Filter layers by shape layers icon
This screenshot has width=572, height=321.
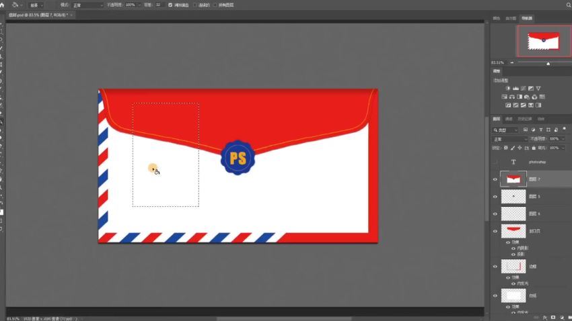point(548,130)
